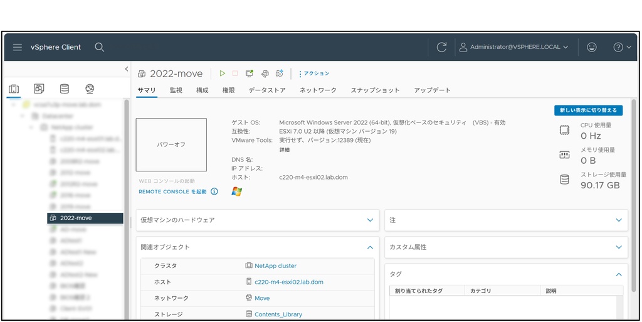Click the launch console toolbar icon
Viewport: 642px width, 322px height.
pos(250,73)
